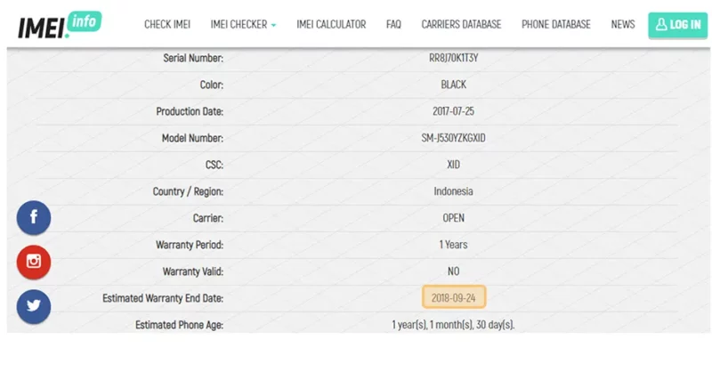Screen dimensions: 712x380
Task: Expand the IMEI CHECKER dropdown arrow
Action: tap(273, 26)
